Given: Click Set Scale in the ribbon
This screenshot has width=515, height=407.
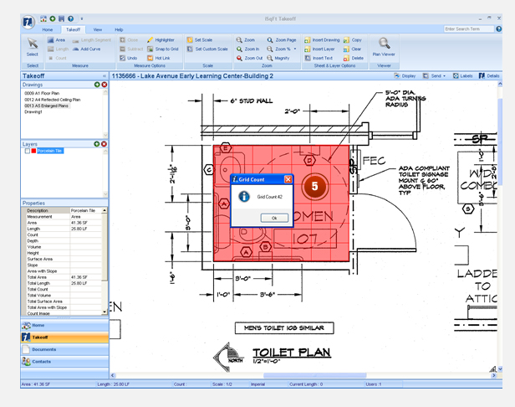Looking at the screenshot, I should 199,40.
